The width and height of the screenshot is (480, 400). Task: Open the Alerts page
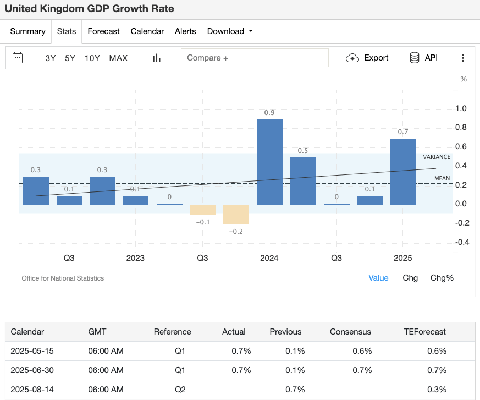click(185, 31)
